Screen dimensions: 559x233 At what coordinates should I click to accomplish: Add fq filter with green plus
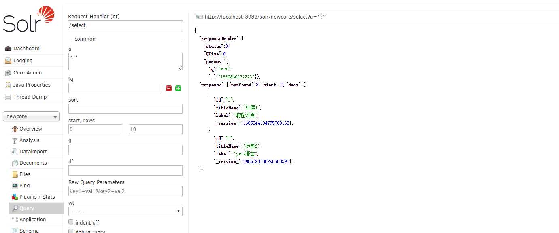pos(178,88)
